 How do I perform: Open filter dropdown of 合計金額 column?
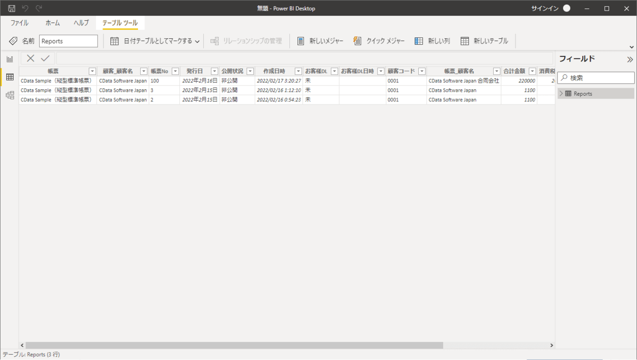(532, 71)
